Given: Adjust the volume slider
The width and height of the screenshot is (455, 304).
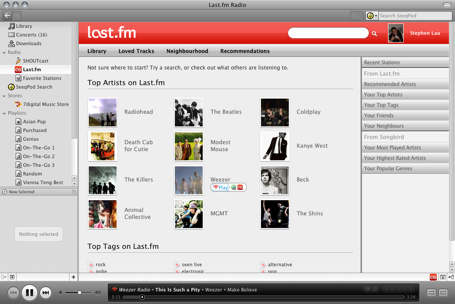Looking at the screenshot, I should tap(78, 293).
